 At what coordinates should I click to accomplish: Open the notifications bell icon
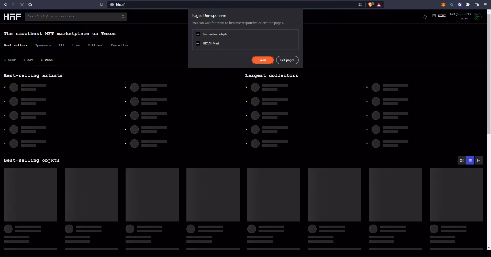coord(425,17)
